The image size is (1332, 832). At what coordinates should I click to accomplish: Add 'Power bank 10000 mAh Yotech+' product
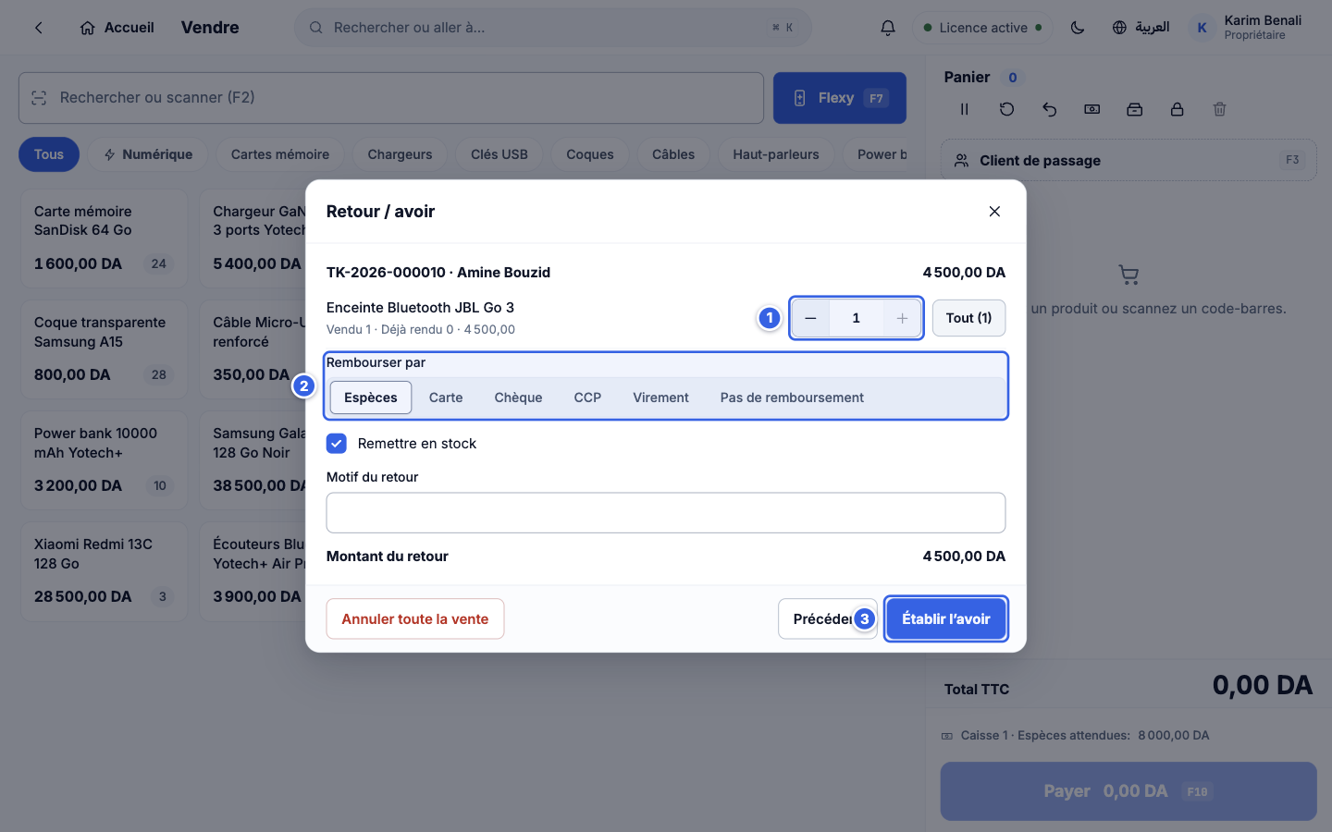[104, 460]
